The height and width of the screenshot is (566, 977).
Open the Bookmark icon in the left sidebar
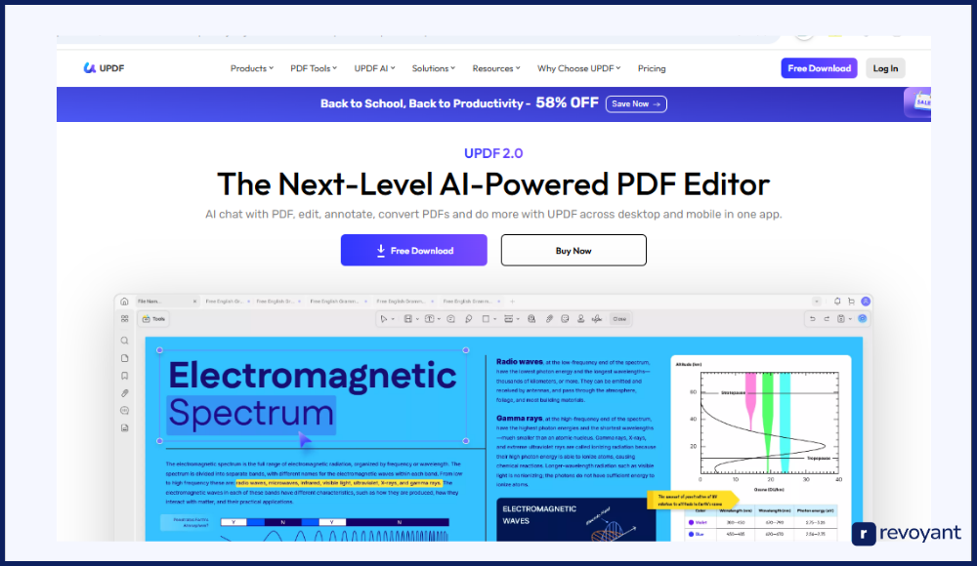click(x=125, y=376)
